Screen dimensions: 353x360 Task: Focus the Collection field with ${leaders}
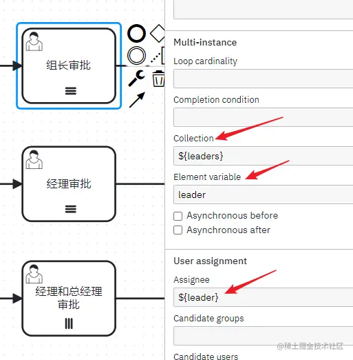tap(264, 156)
